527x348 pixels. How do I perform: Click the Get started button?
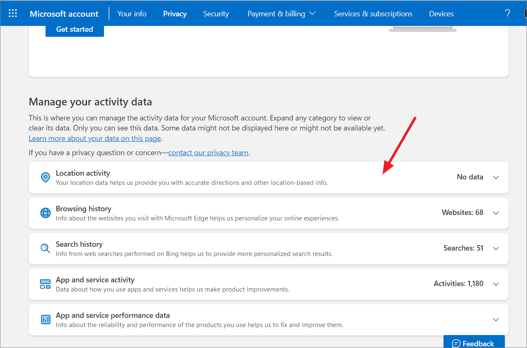pos(75,29)
